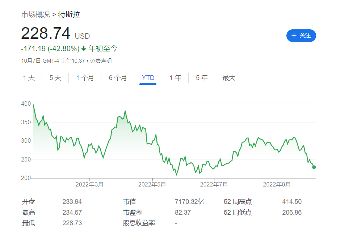Click the 特斯拉 breadcrumb title
This screenshot has height=235, width=340.
pyautogui.click(x=69, y=14)
